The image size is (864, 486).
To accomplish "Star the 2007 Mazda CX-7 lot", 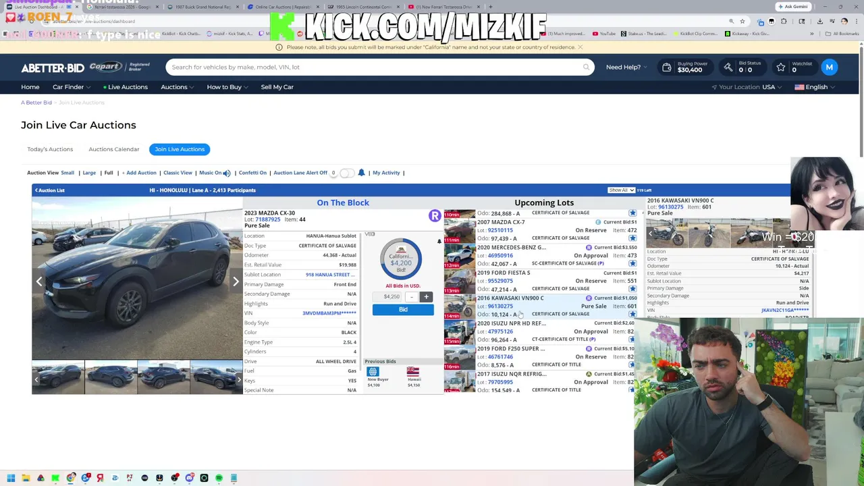I will (x=632, y=238).
